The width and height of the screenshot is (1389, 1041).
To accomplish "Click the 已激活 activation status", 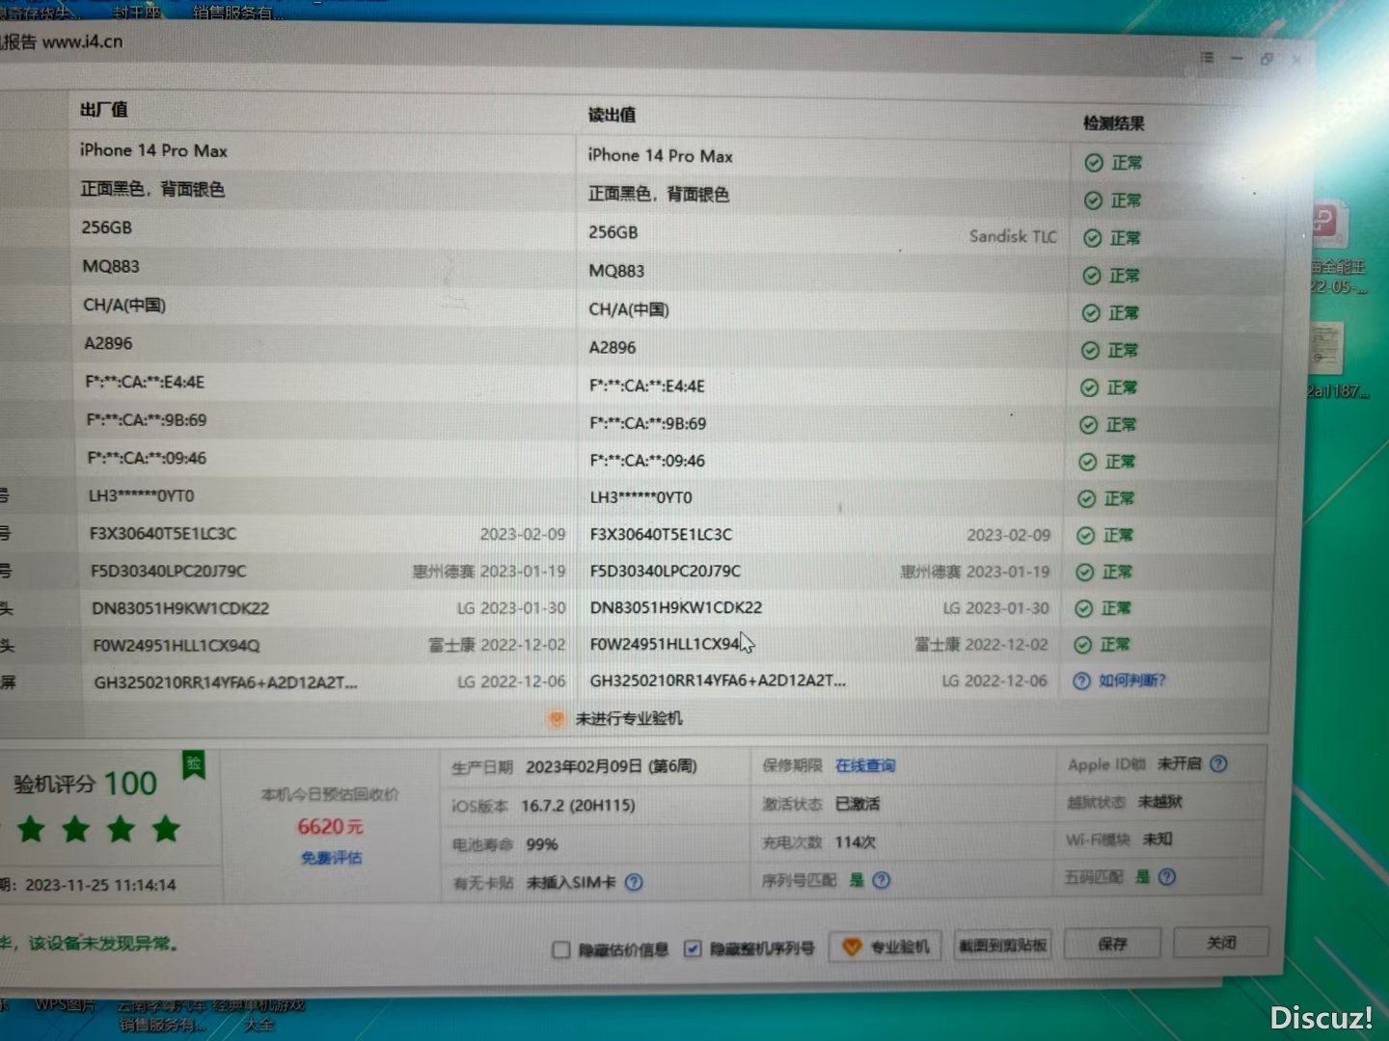I will (858, 804).
